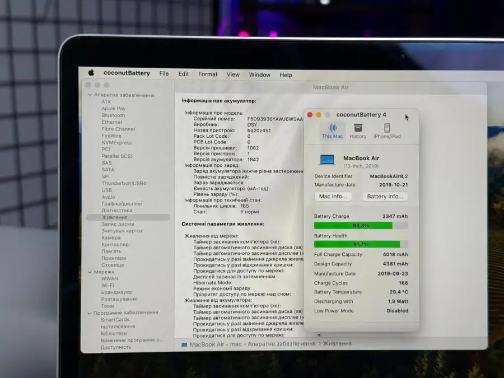Image resolution: width=504 pixels, height=378 pixels.
Task: Click the Battery Charge 83,3% progress bar
Action: click(361, 225)
